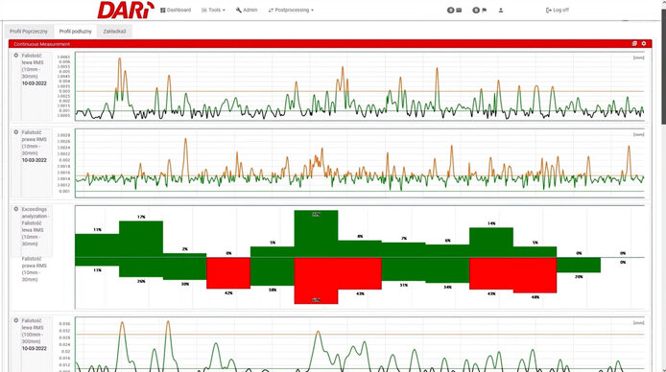This screenshot has width=666, height=372.
Task: Click the copy icon in Continuous Measurement header
Action: point(634,44)
